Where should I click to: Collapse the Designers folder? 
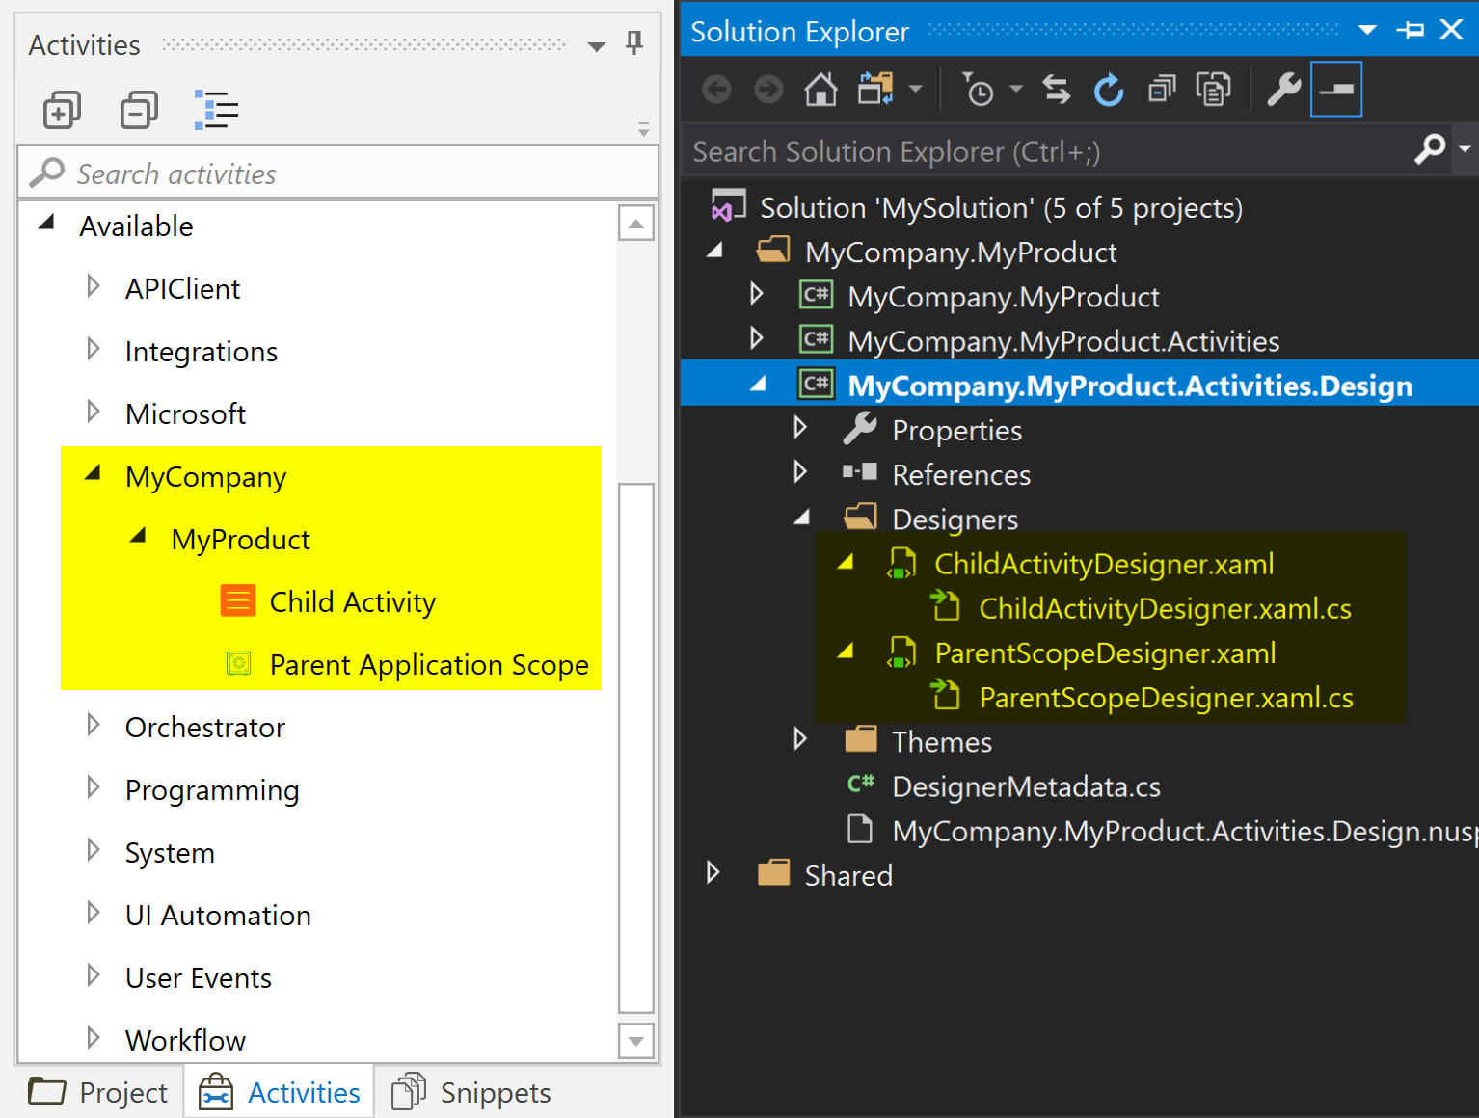(802, 517)
